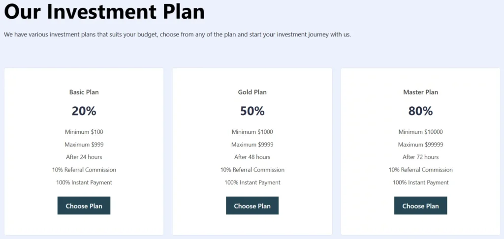504x239 pixels.
Task: Click Minimum $10000 text
Action: (x=420, y=132)
